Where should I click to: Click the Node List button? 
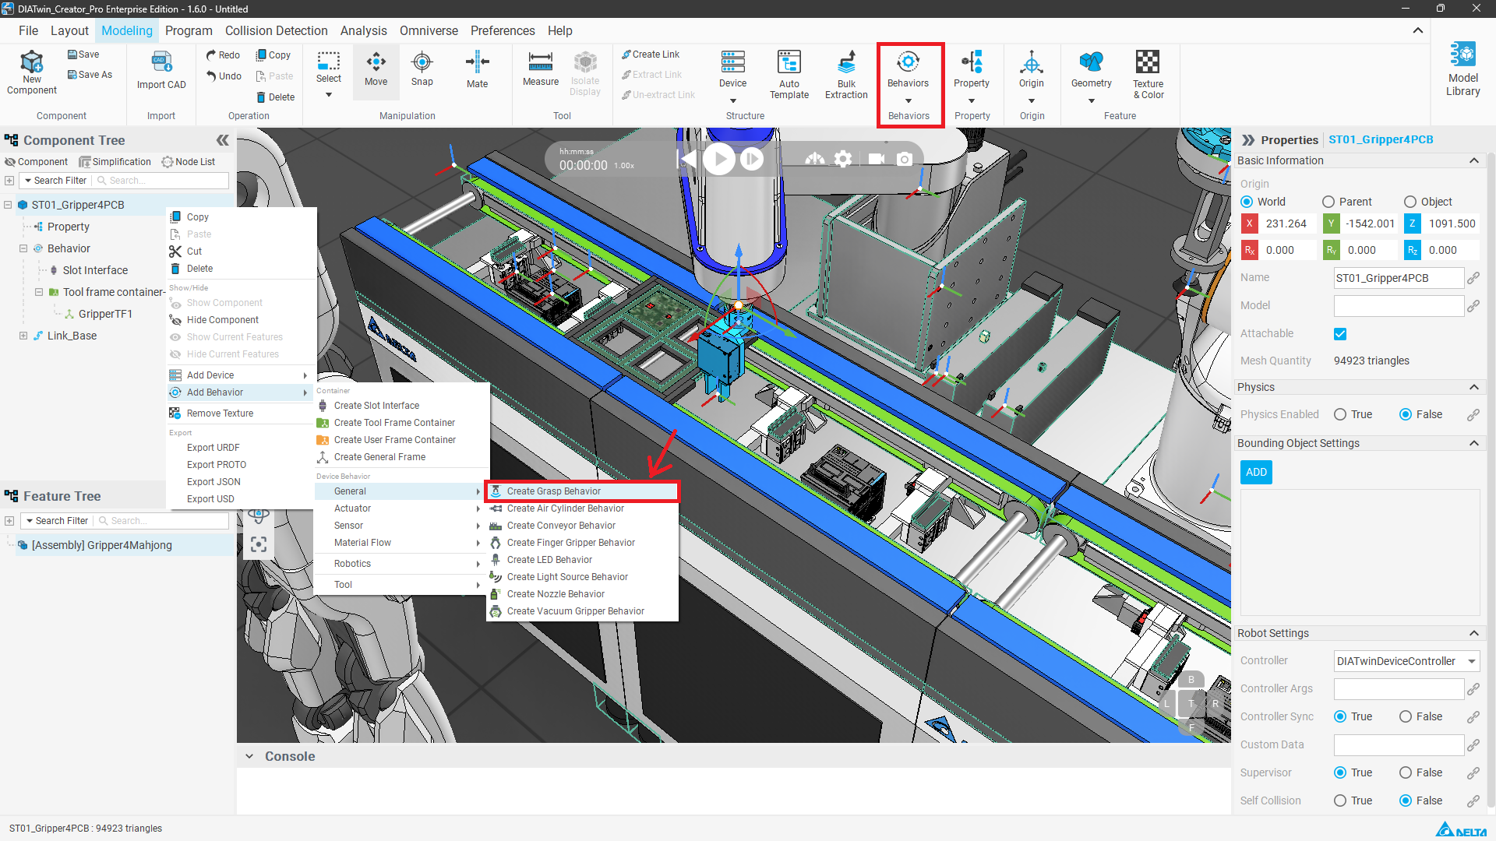[x=189, y=162]
